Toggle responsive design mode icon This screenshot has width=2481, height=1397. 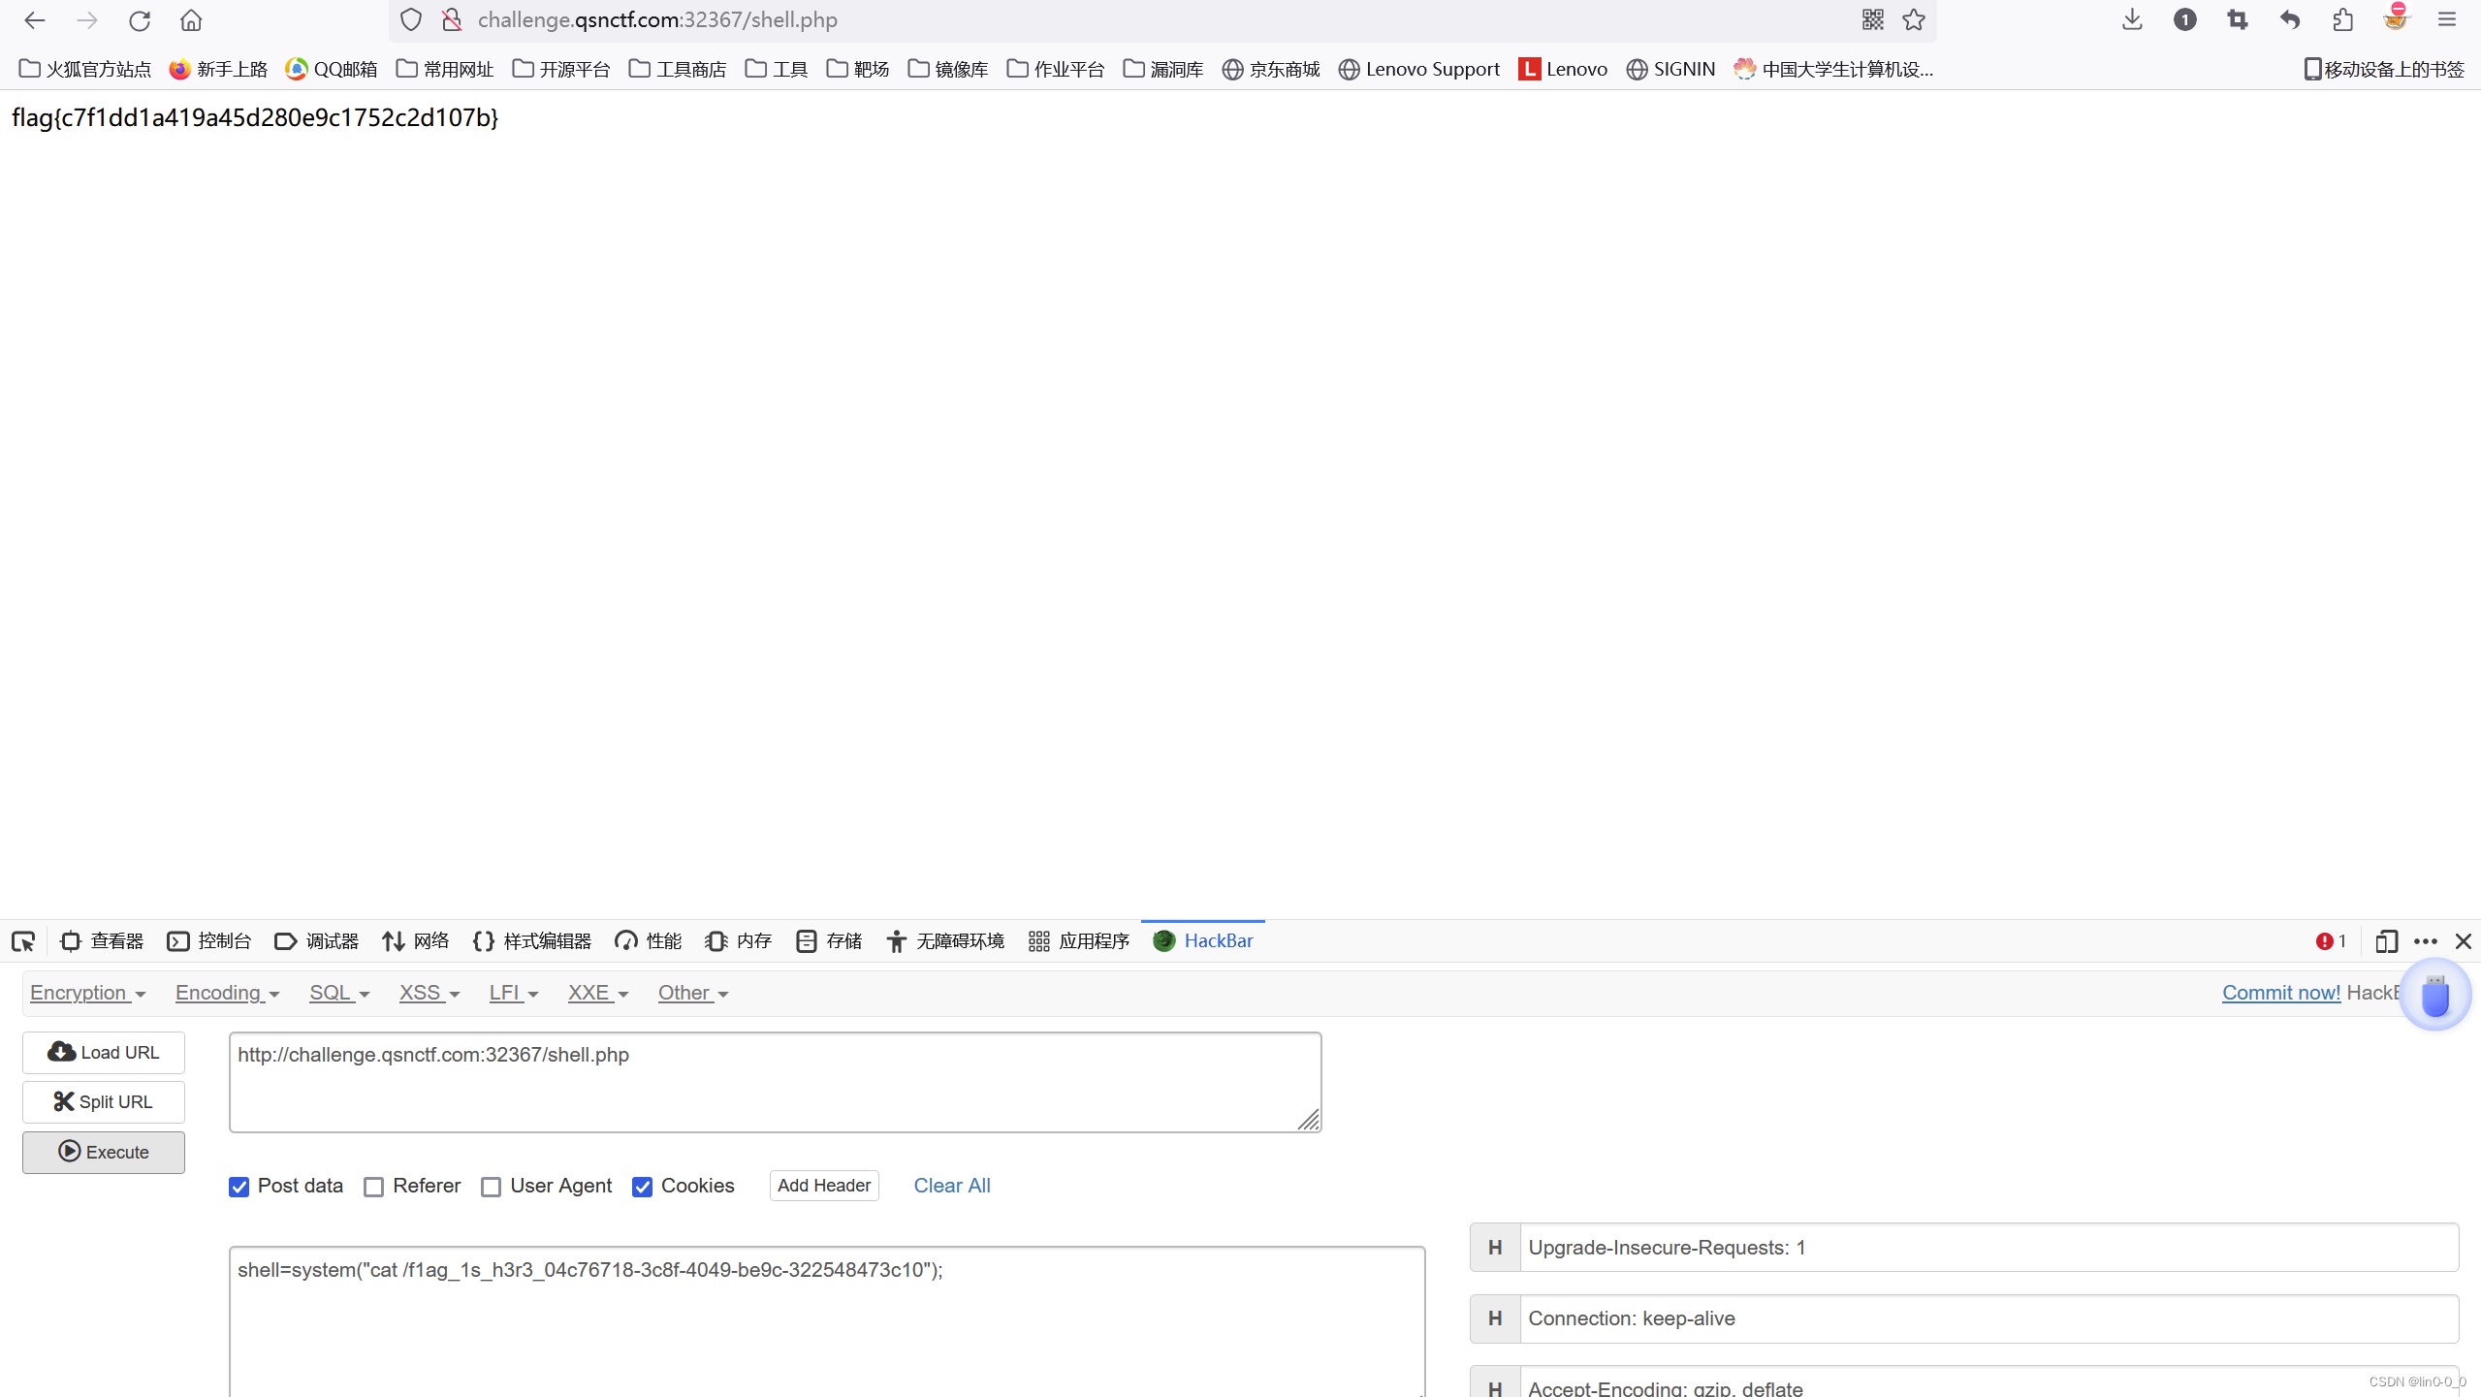pos(2386,941)
